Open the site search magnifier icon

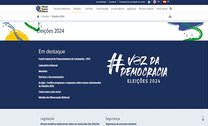coord(171,9)
